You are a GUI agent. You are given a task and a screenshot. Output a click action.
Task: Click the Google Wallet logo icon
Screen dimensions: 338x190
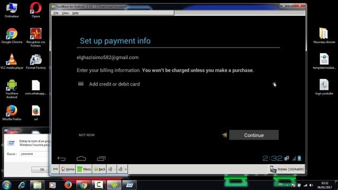tap(224, 135)
